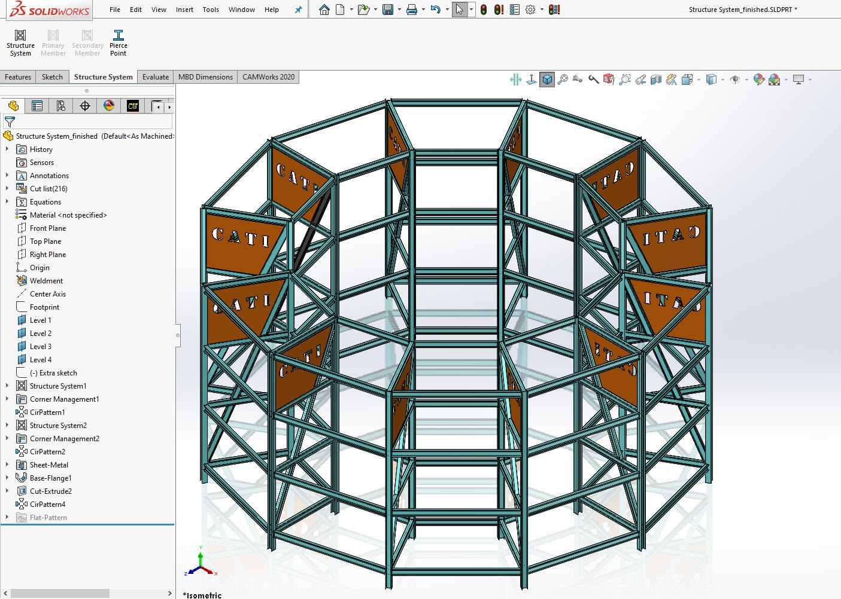Viewport: 841px width, 599px height.
Task: Click the 3D cube view toggle
Action: 547,80
